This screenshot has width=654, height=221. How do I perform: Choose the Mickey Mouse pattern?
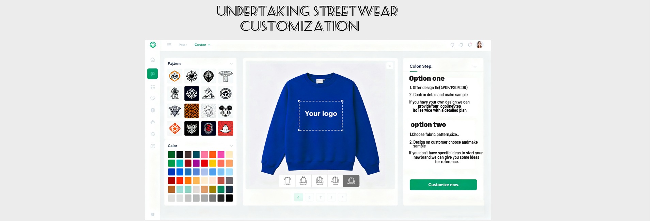[x=225, y=111]
